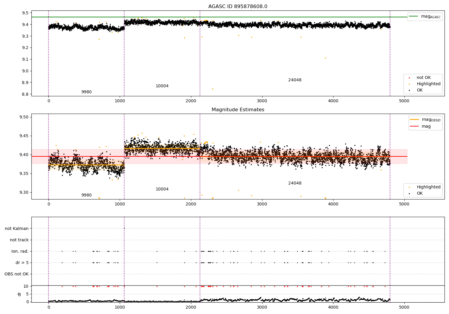This screenshot has height=314, width=449.
Task: Click the 9.50 y-axis tick label
Action: 24,117
